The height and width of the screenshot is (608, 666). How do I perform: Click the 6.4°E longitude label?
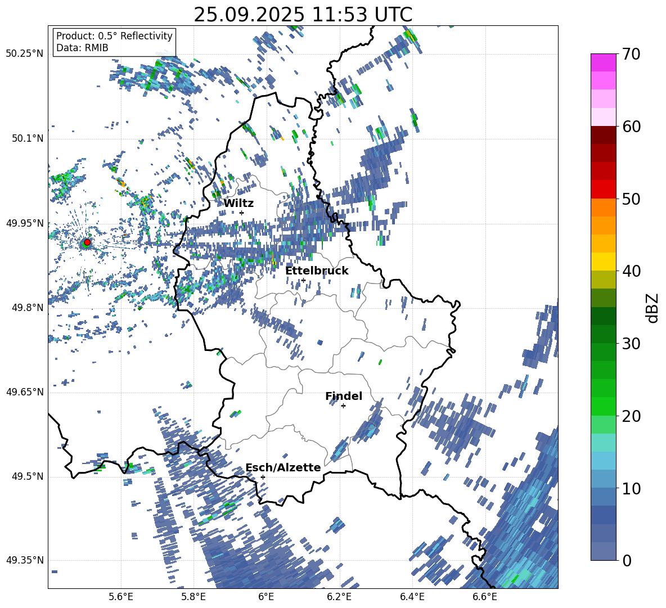coord(412,597)
